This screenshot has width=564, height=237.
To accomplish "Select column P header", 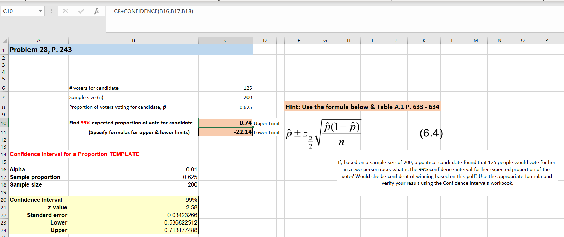I will 546,40.
